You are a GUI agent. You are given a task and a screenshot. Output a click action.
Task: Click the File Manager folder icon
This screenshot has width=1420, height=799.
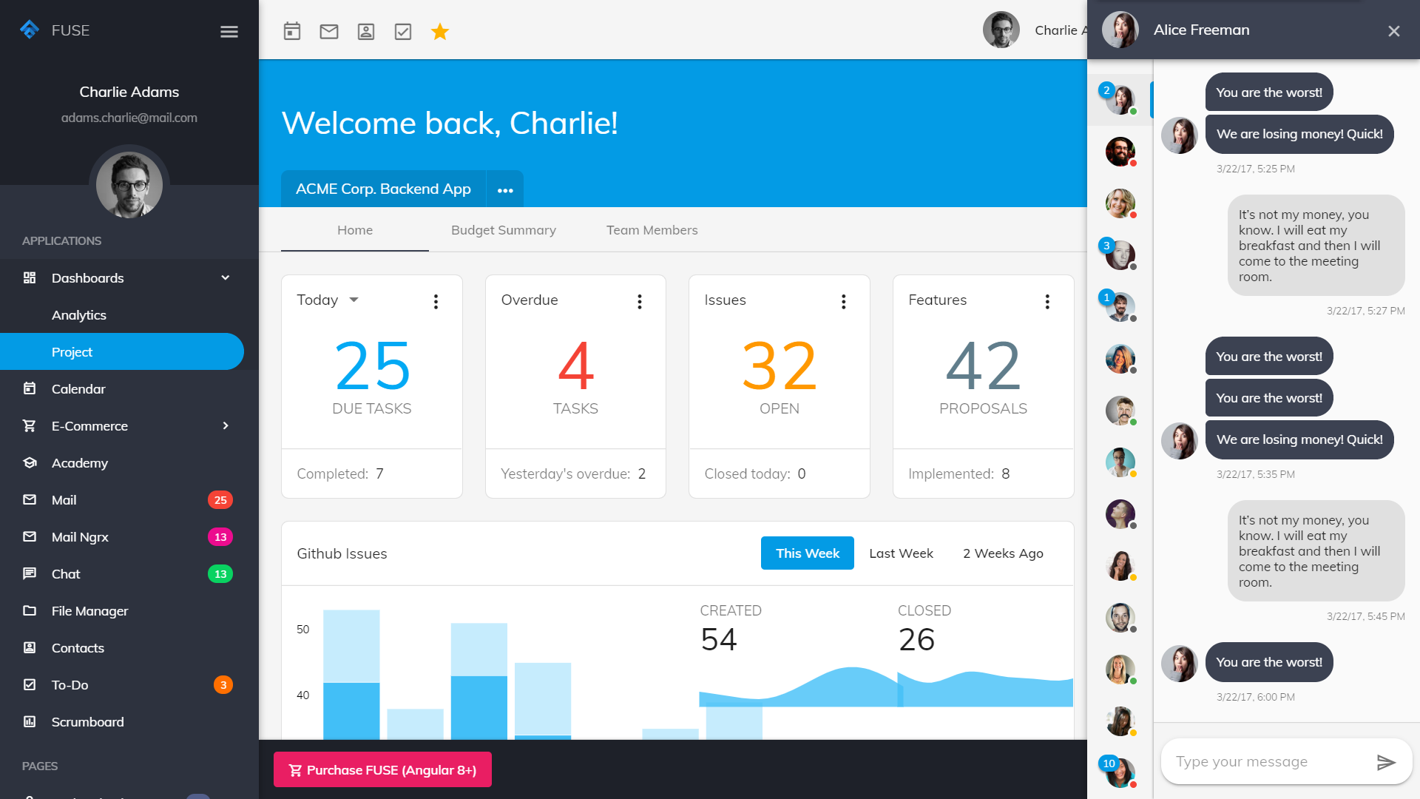click(30, 610)
